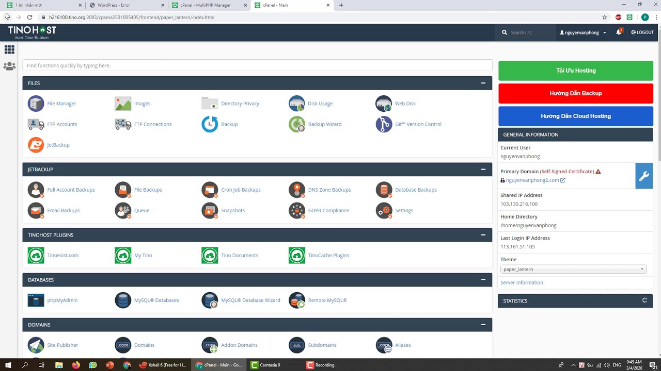Open the Database Backups icon
Screen dimensions: 661x371
pyautogui.click(x=384, y=190)
